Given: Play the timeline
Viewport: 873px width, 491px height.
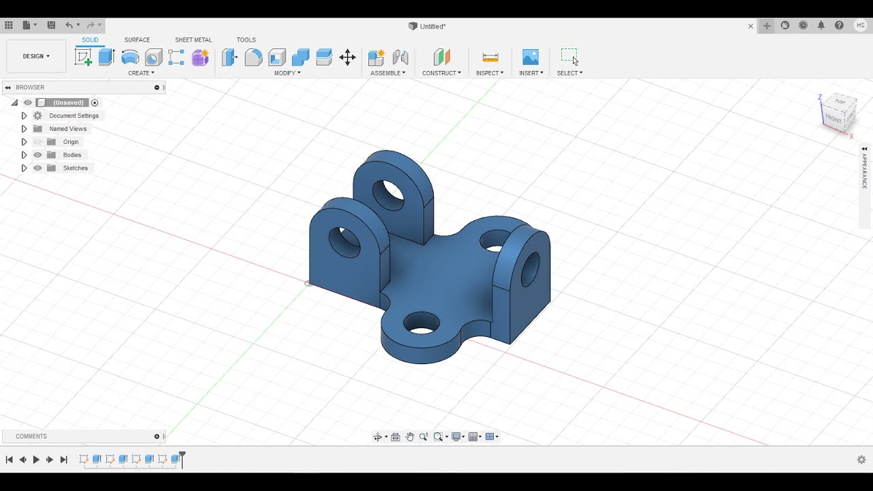Looking at the screenshot, I should pos(36,460).
